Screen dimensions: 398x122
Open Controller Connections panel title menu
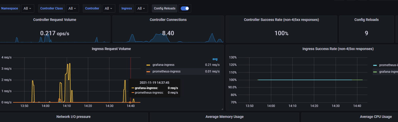[x=168, y=20]
